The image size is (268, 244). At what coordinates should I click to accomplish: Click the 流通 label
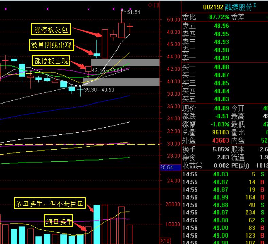click(x=238, y=157)
